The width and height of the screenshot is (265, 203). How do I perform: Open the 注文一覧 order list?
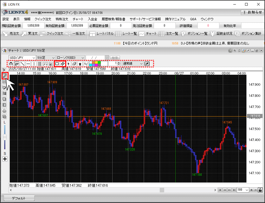tap(168, 34)
